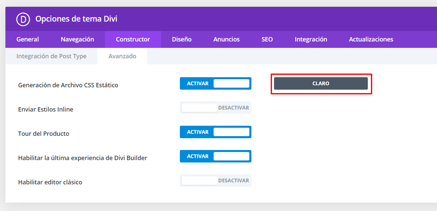The width and height of the screenshot is (437, 211).
Task: Click the Habilitar editor clásico label
Action: click(50, 182)
